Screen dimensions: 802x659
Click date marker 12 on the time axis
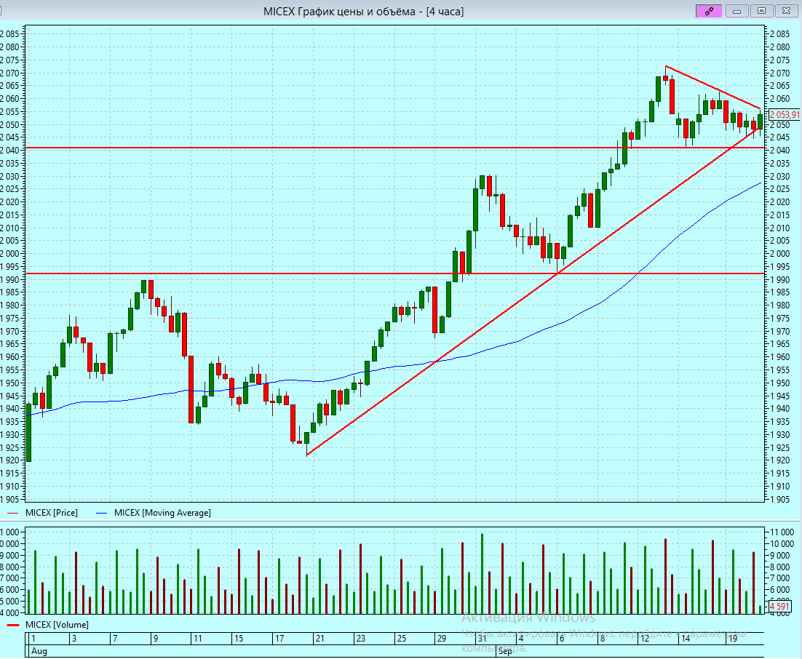(645, 639)
